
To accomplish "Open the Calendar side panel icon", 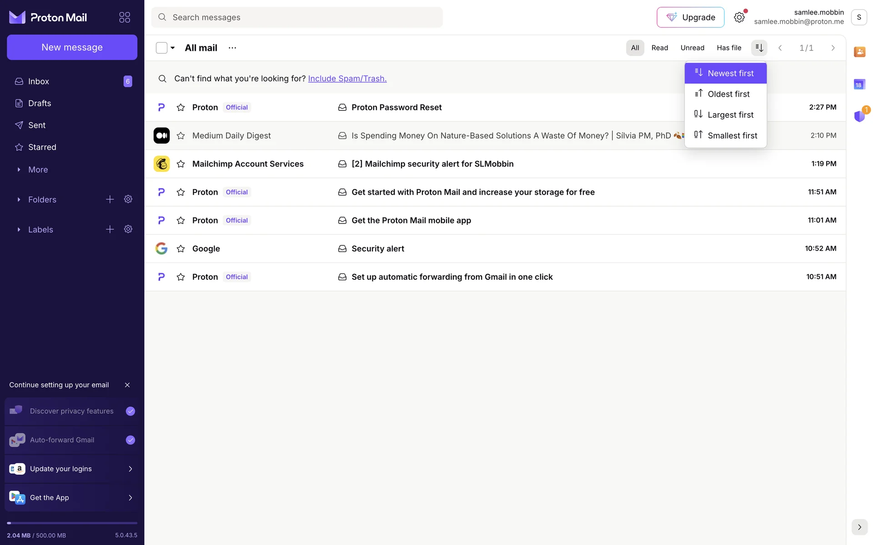I will point(859,84).
